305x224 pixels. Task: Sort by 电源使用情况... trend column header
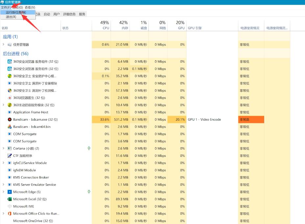[x=277, y=25]
